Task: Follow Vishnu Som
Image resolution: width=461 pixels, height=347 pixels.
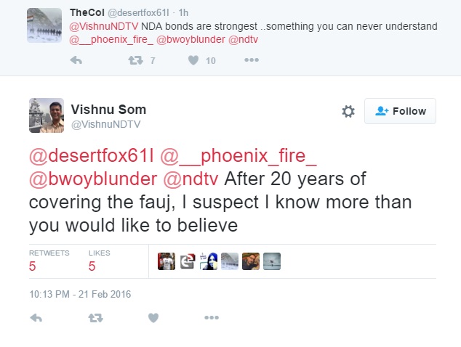Action: [400, 111]
